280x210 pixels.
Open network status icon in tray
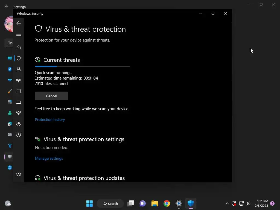coord(241,203)
